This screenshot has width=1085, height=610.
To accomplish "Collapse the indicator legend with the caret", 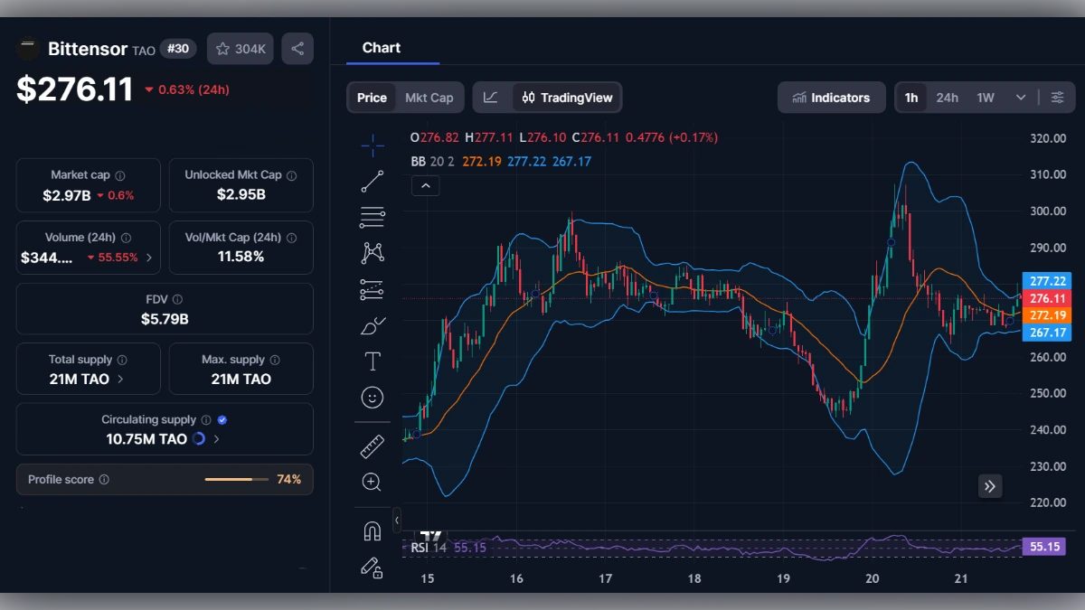I will pos(425,185).
